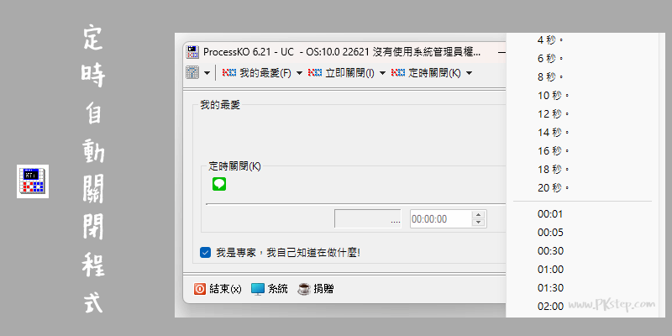Open 系統 monitor icon
This screenshot has height=336, width=672.
(258, 289)
